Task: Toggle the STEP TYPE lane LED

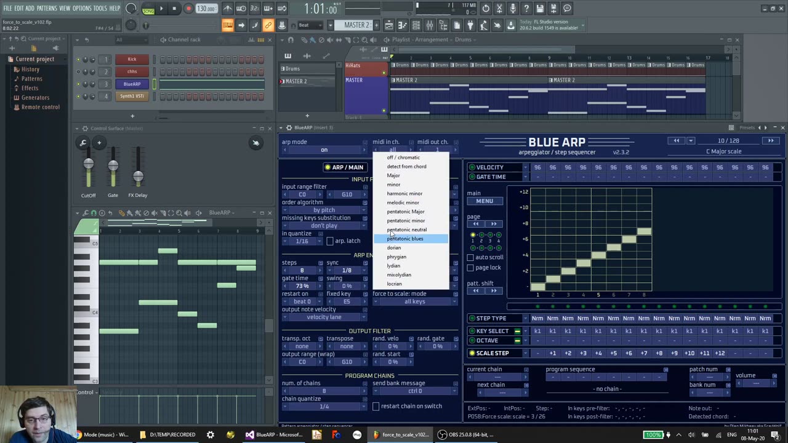Action: (x=472, y=318)
